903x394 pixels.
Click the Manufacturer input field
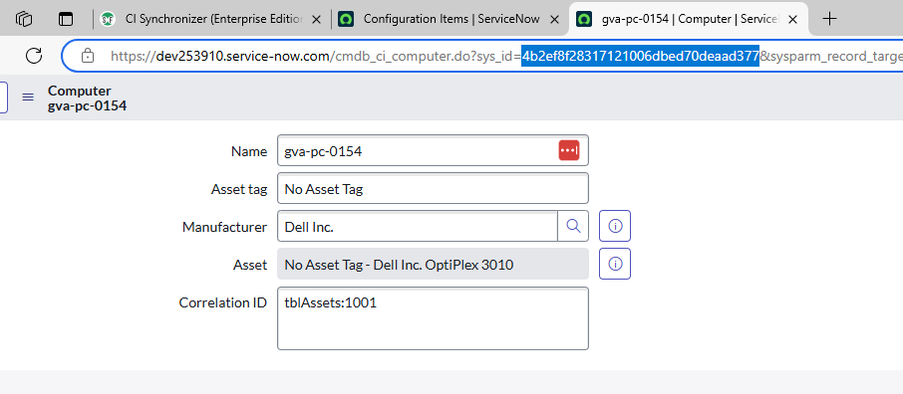[418, 226]
